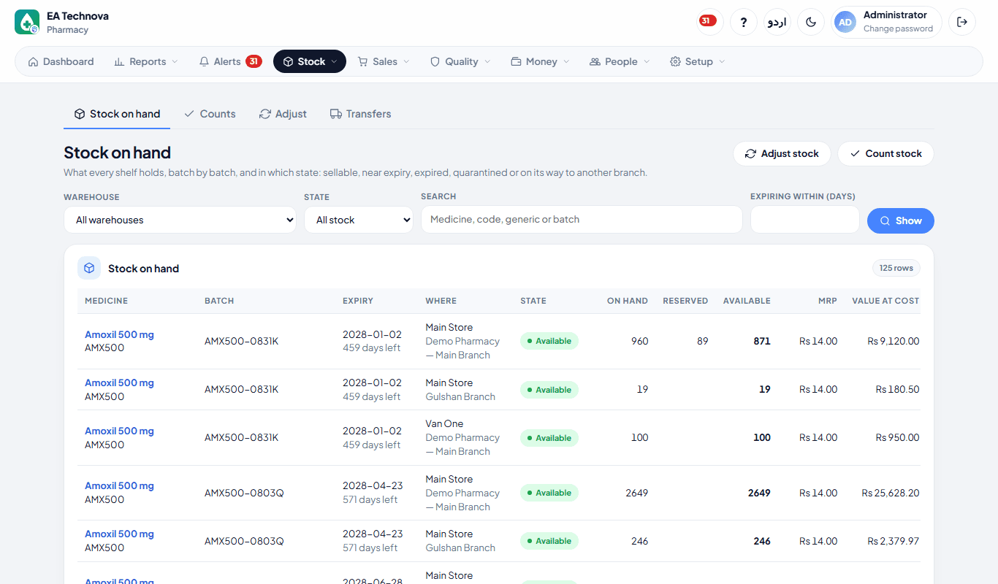Expand the Quality menu
The height and width of the screenshot is (584, 998).
pos(460,61)
